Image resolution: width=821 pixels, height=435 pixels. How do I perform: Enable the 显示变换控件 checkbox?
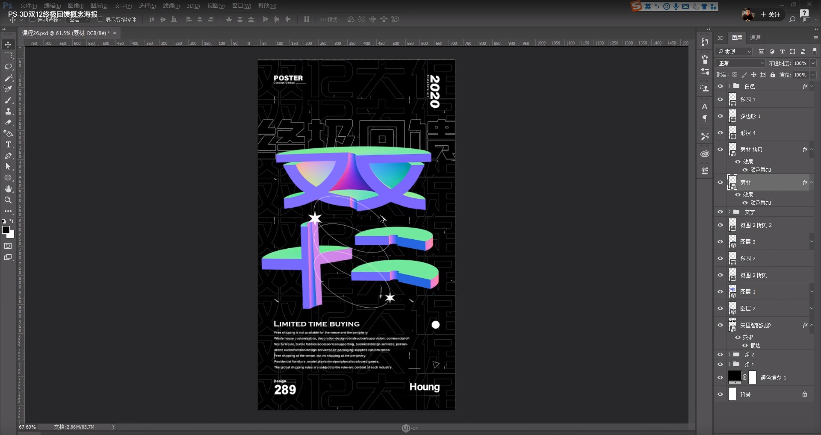[x=100, y=20]
